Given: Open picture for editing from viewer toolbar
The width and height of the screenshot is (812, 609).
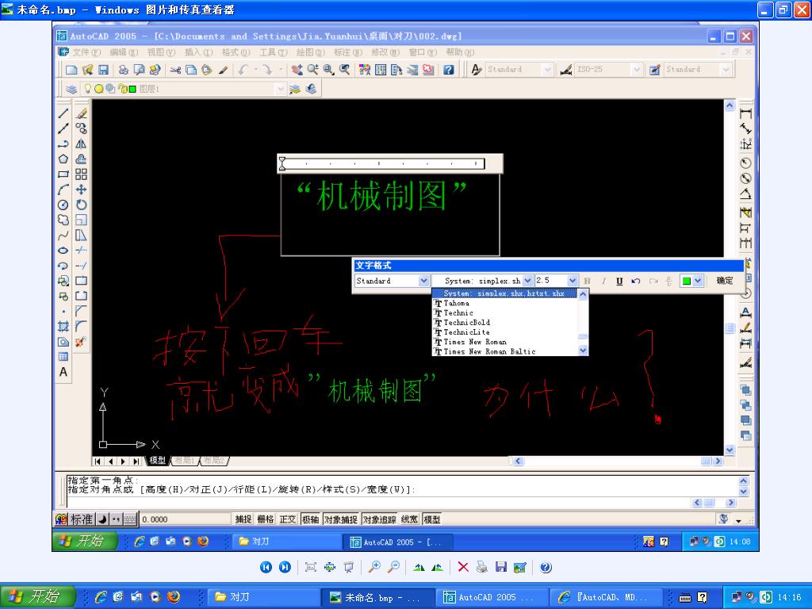Looking at the screenshot, I should (x=520, y=567).
